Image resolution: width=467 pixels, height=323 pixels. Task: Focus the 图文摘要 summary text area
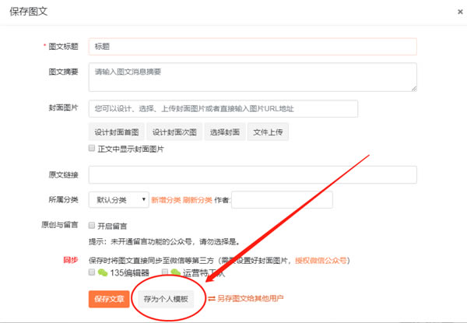252,77
